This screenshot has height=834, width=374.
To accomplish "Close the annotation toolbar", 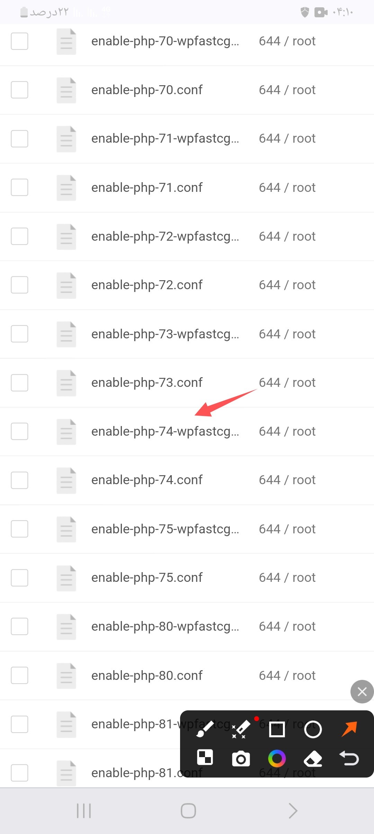I will [x=362, y=692].
